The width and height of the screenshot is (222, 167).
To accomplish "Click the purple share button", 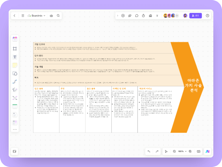I will [x=196, y=16].
